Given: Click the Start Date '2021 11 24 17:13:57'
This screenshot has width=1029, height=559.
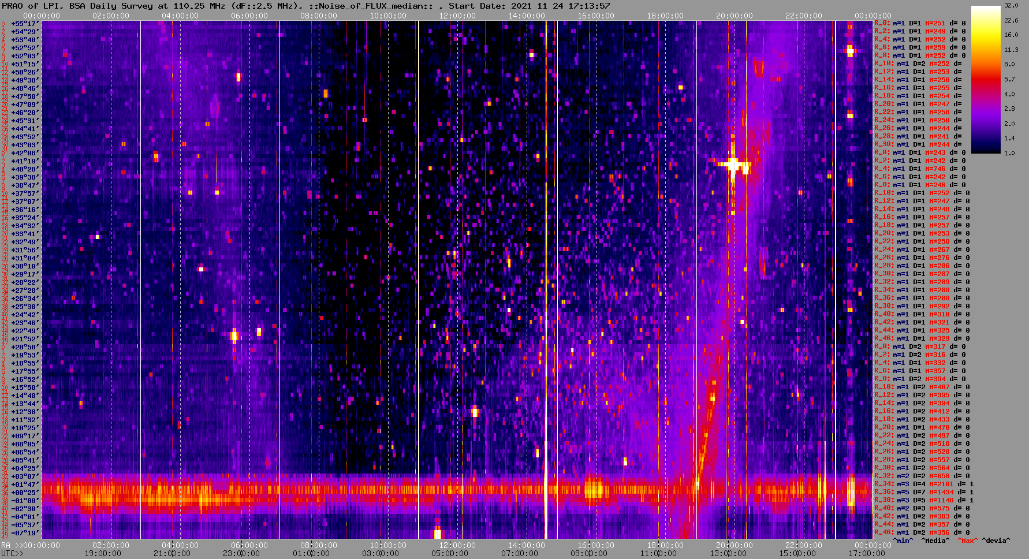Looking at the screenshot, I should point(561,6).
